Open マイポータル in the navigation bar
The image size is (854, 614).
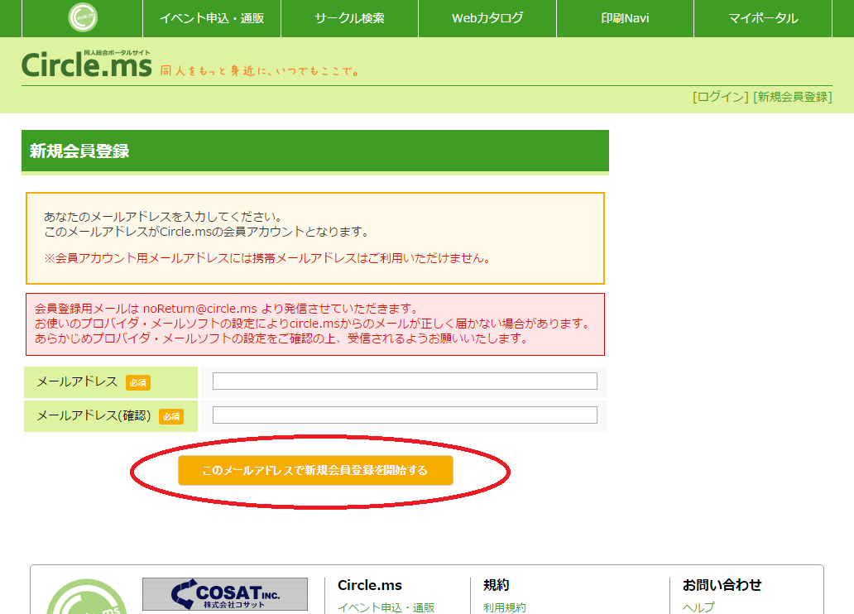[x=763, y=18]
